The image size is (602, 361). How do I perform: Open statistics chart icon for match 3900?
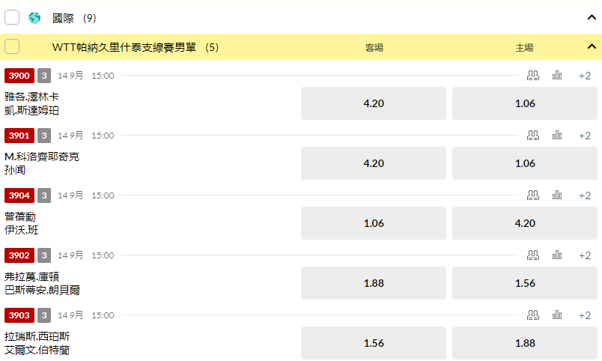pos(557,75)
